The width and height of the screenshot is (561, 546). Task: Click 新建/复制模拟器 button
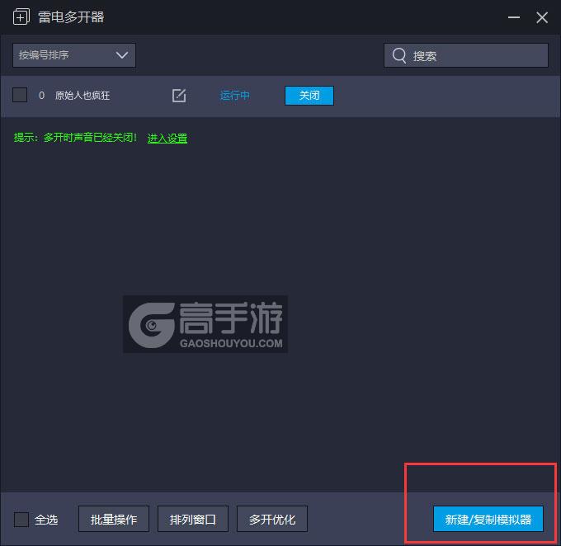488,519
